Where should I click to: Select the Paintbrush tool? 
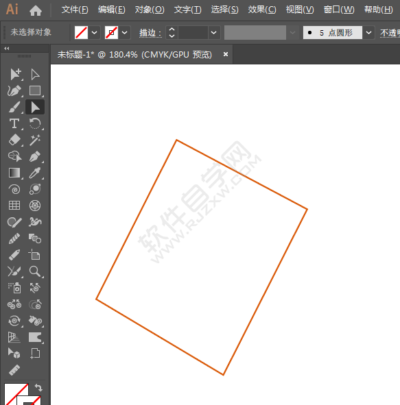14,107
